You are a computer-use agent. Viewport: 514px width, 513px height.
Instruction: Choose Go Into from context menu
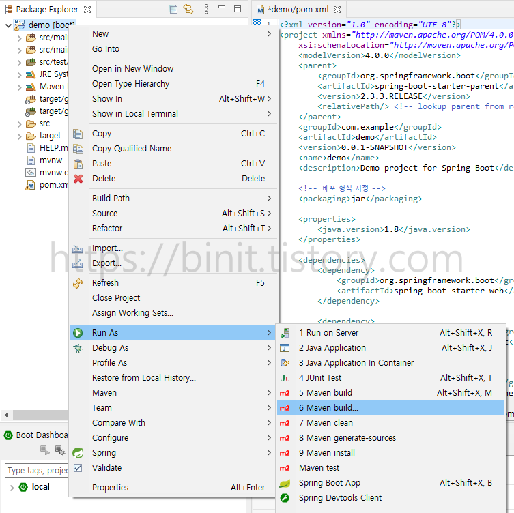173,49
